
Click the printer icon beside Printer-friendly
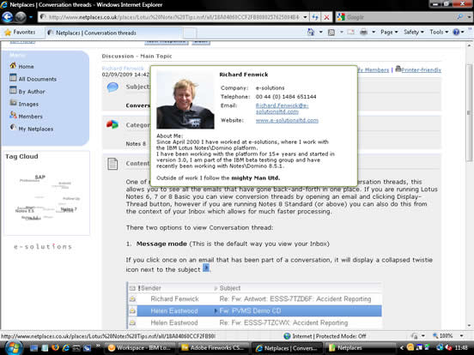[x=398, y=69]
